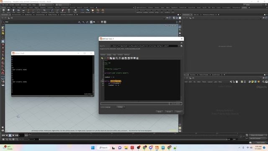The height and width of the screenshot is (151, 268).
Task: Select the L-System shelf tool
Action: (x=82, y=11)
